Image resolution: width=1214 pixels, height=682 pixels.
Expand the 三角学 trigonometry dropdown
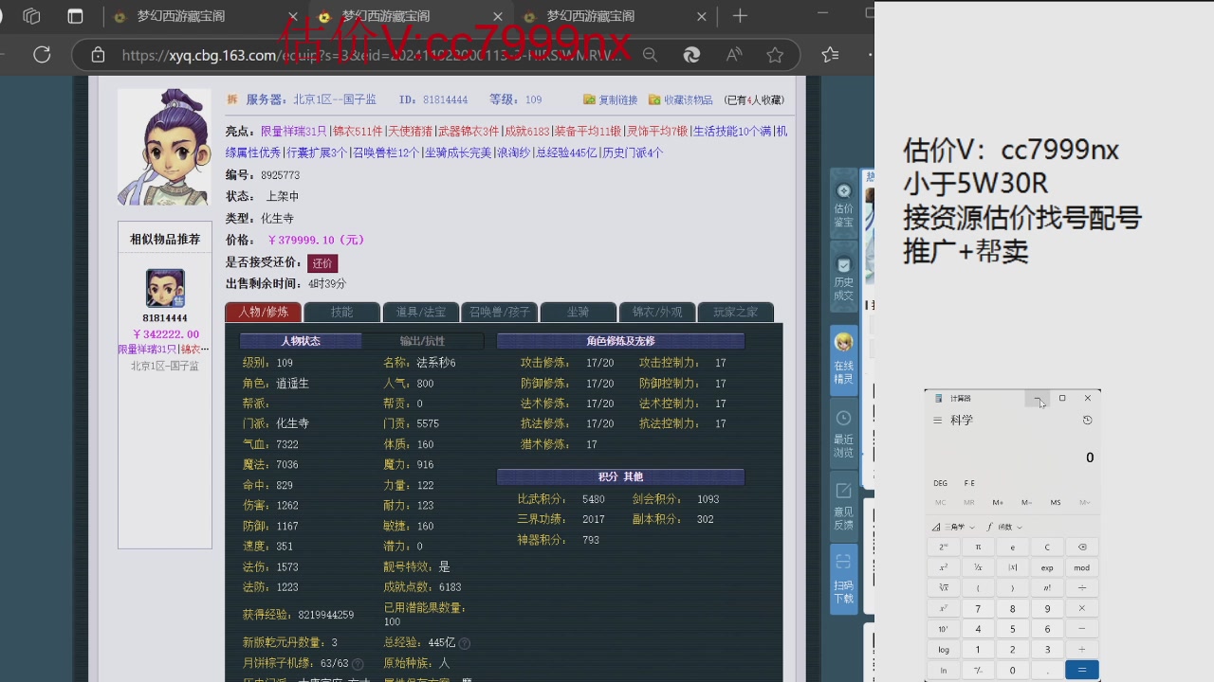[953, 527]
